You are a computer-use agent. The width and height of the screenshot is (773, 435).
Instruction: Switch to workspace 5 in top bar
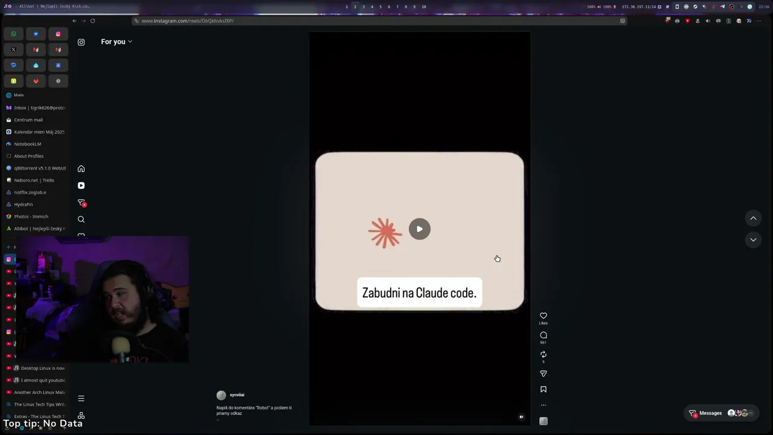tap(380, 7)
